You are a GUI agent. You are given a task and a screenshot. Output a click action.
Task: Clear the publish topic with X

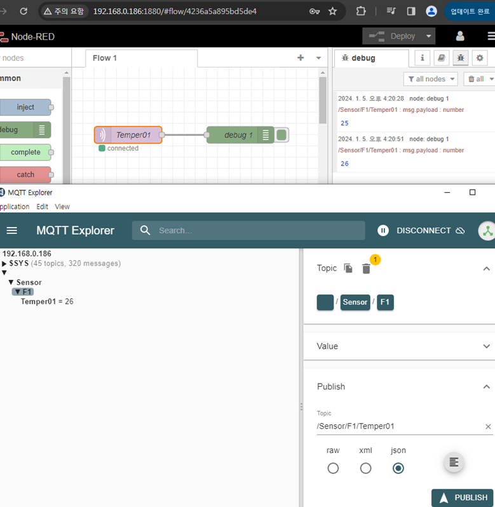(x=488, y=426)
